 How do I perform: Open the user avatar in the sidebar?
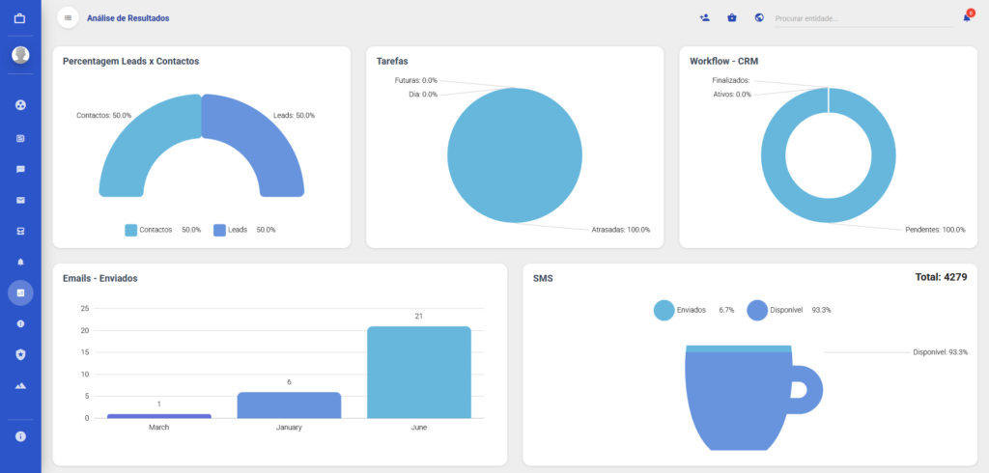coord(20,55)
